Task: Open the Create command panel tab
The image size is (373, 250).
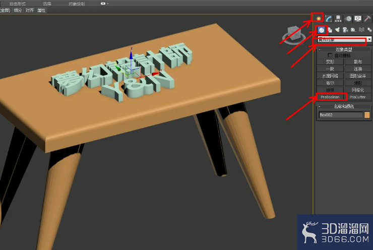Action: point(319,18)
